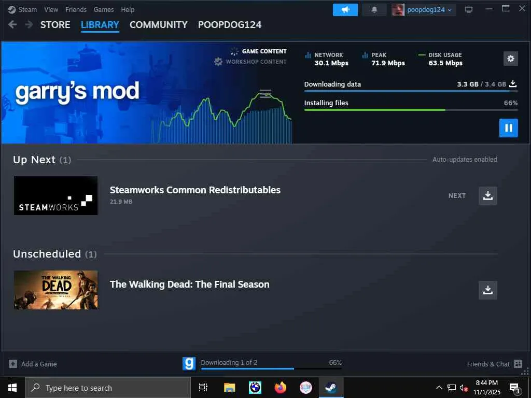Click the drag handle on the download graph
This screenshot has height=398, width=531.
(x=265, y=93)
